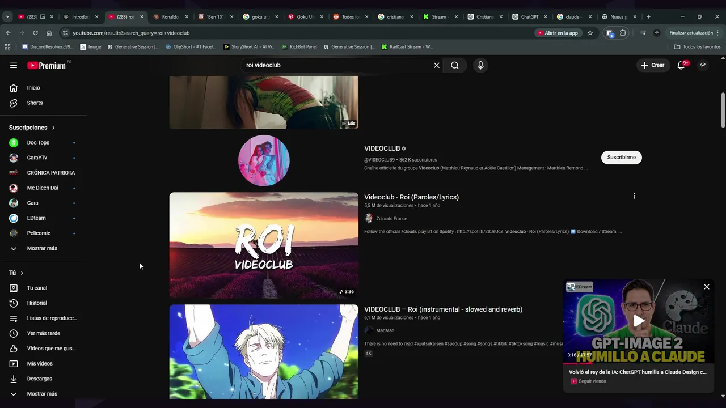
Task: Click the page vertical scrollbar thumb
Action: (x=723, y=110)
